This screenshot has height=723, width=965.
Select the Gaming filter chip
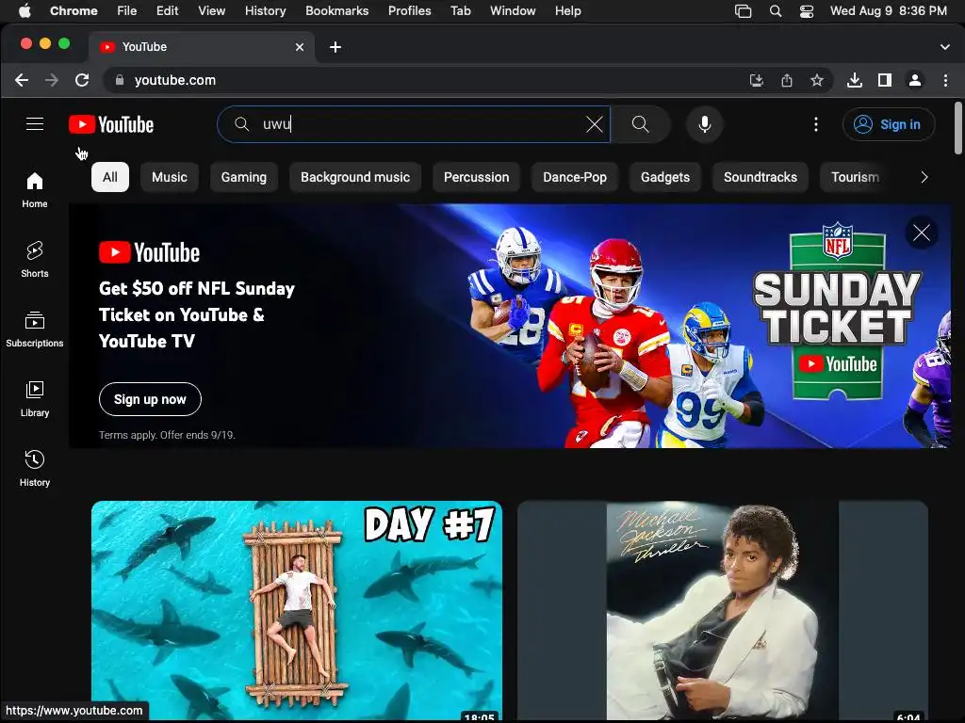(x=244, y=177)
